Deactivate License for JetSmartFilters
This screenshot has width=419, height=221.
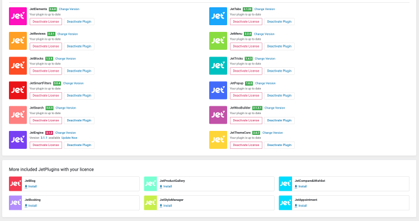click(x=46, y=96)
